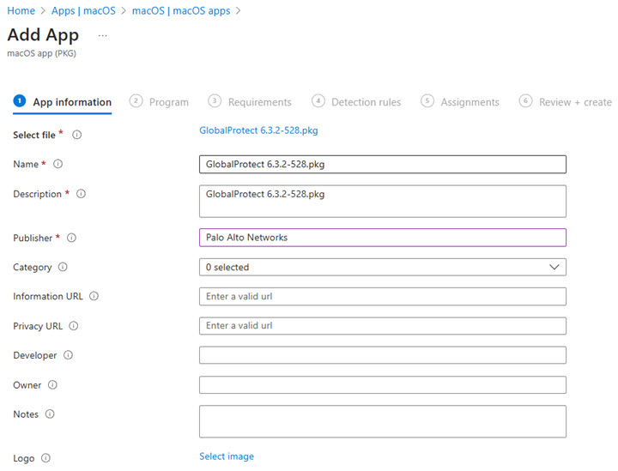The width and height of the screenshot is (618, 471).
Task: Click the Description info icon
Action: coord(81,194)
